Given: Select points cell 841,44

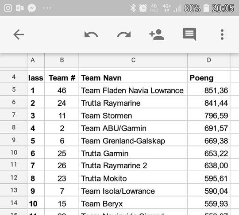Looking at the screenshot, I should 208,102.
